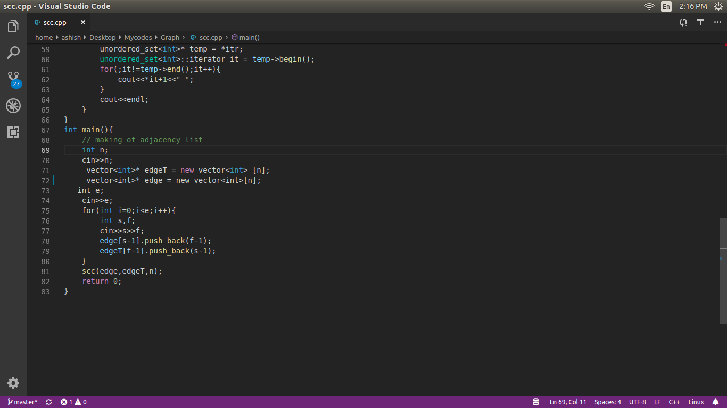Split the editor using the split icon
This screenshot has height=408, width=727.
coord(700,22)
